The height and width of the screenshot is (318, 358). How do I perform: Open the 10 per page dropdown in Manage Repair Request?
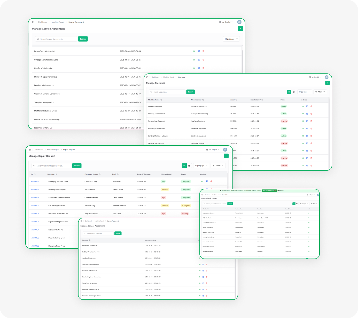pyautogui.click(x=201, y=166)
